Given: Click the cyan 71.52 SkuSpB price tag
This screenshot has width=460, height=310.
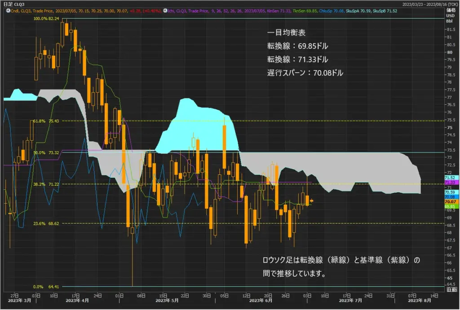Looking at the screenshot, I should coord(450,178).
